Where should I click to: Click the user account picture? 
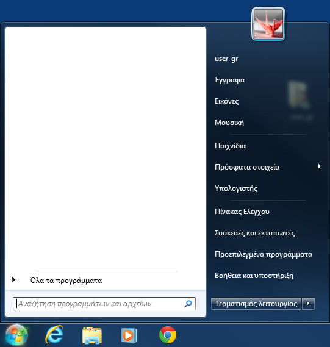click(x=268, y=24)
